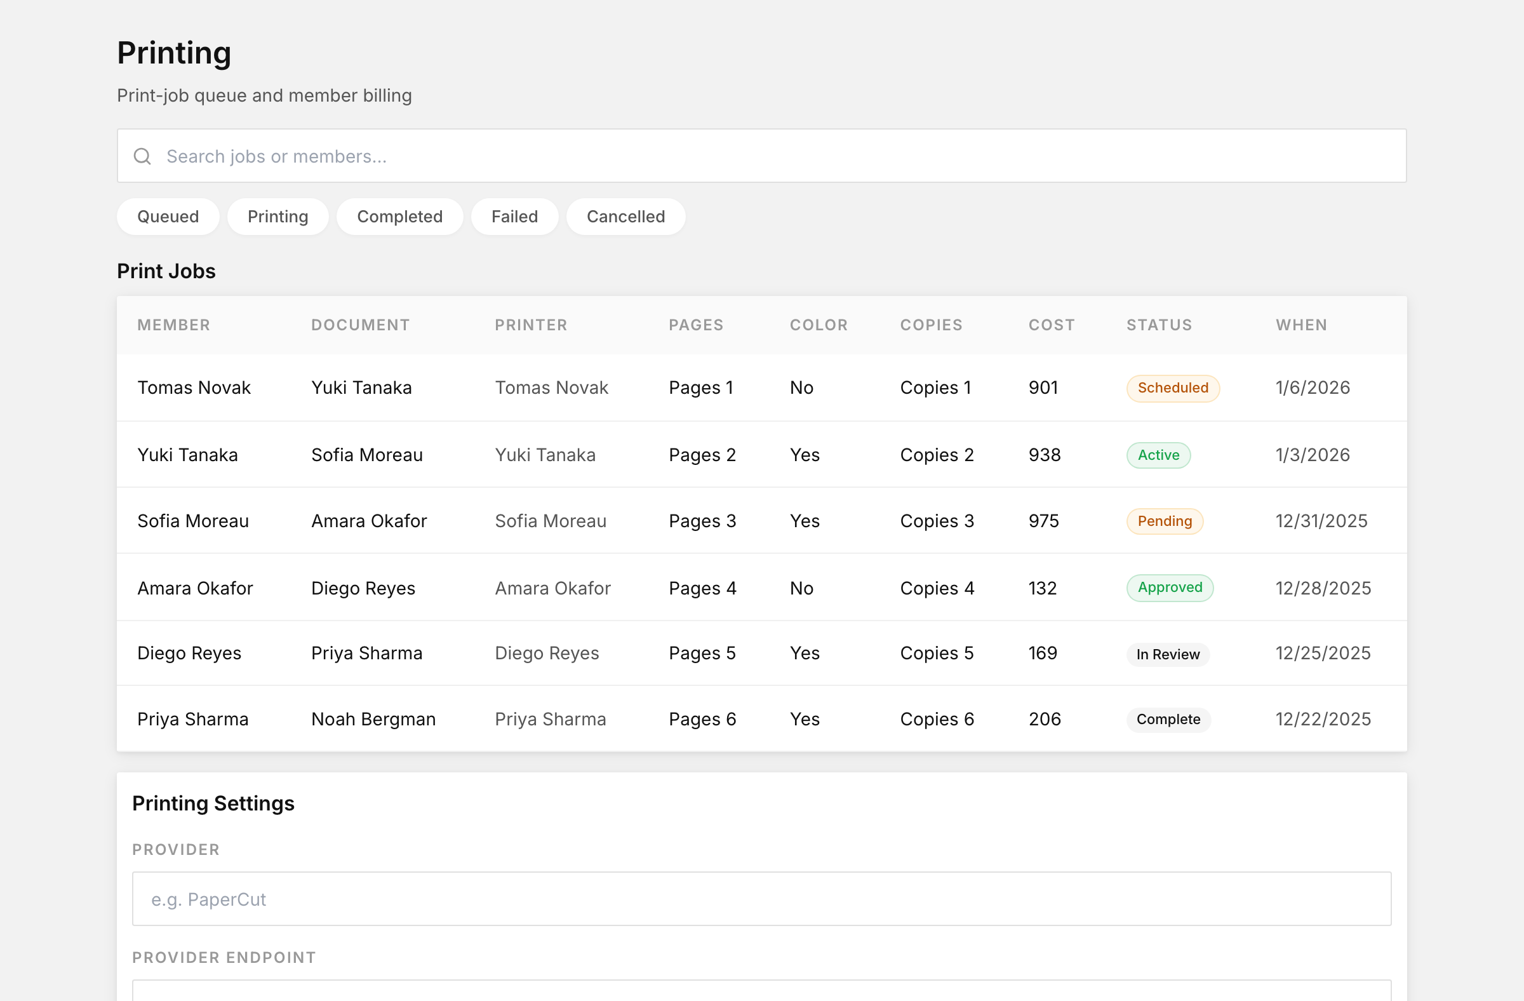Click the WHEN column header

pos(1301,325)
